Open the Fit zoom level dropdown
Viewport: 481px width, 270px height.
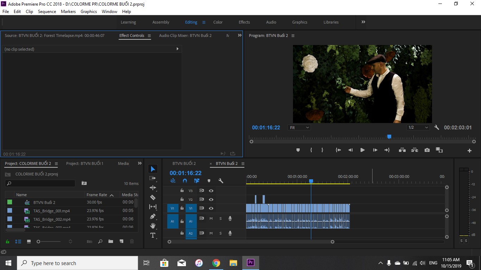pos(299,128)
